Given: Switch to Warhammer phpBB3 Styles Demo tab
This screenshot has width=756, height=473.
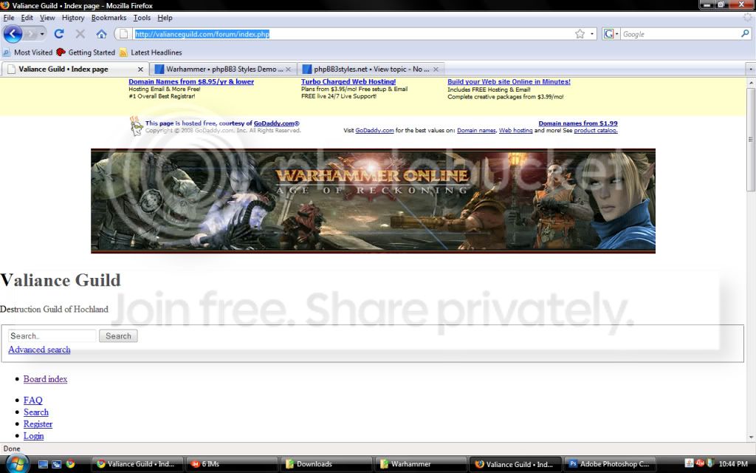Looking at the screenshot, I should (x=220, y=69).
